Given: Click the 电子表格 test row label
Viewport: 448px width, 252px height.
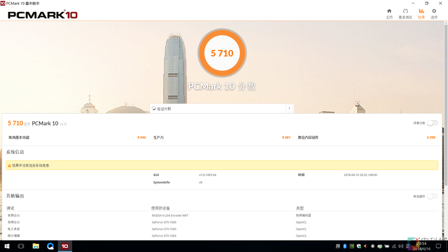Looking at the screenshot, I should [14, 229].
